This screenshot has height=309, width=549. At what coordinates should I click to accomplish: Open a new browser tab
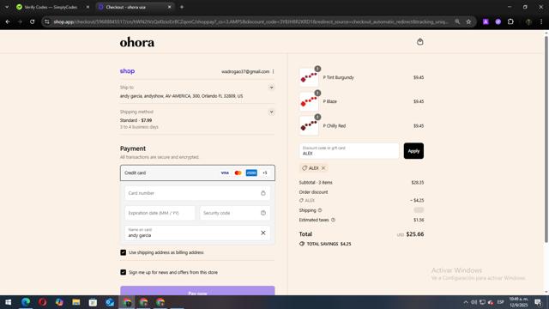[182, 7]
